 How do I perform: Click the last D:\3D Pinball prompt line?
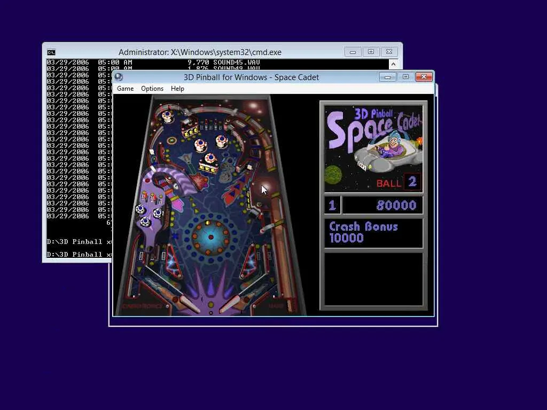pyautogui.click(x=79, y=255)
